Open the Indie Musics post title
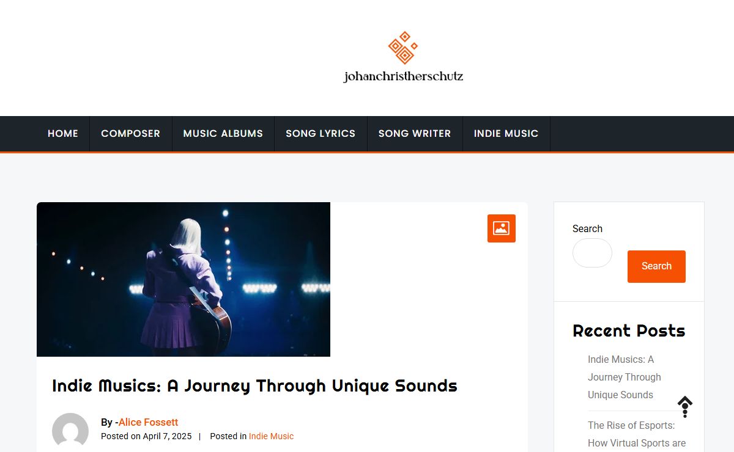This screenshot has height=452, width=734. (x=254, y=386)
